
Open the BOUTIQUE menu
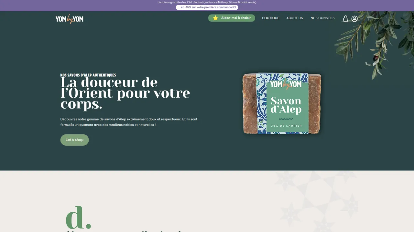tap(271, 18)
